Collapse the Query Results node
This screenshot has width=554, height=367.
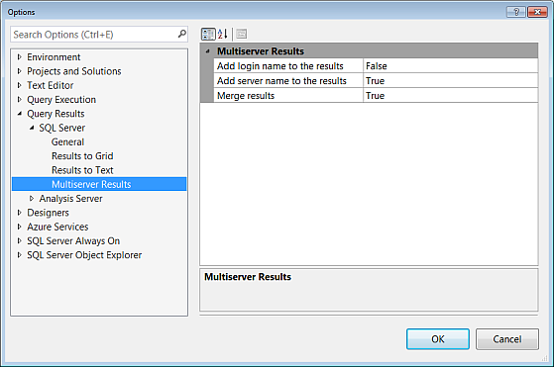coord(20,114)
